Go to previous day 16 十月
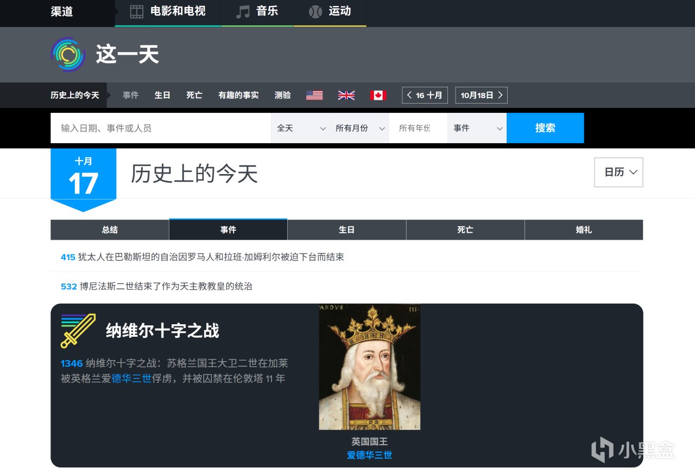Screen dimensions: 695x475 point(426,95)
